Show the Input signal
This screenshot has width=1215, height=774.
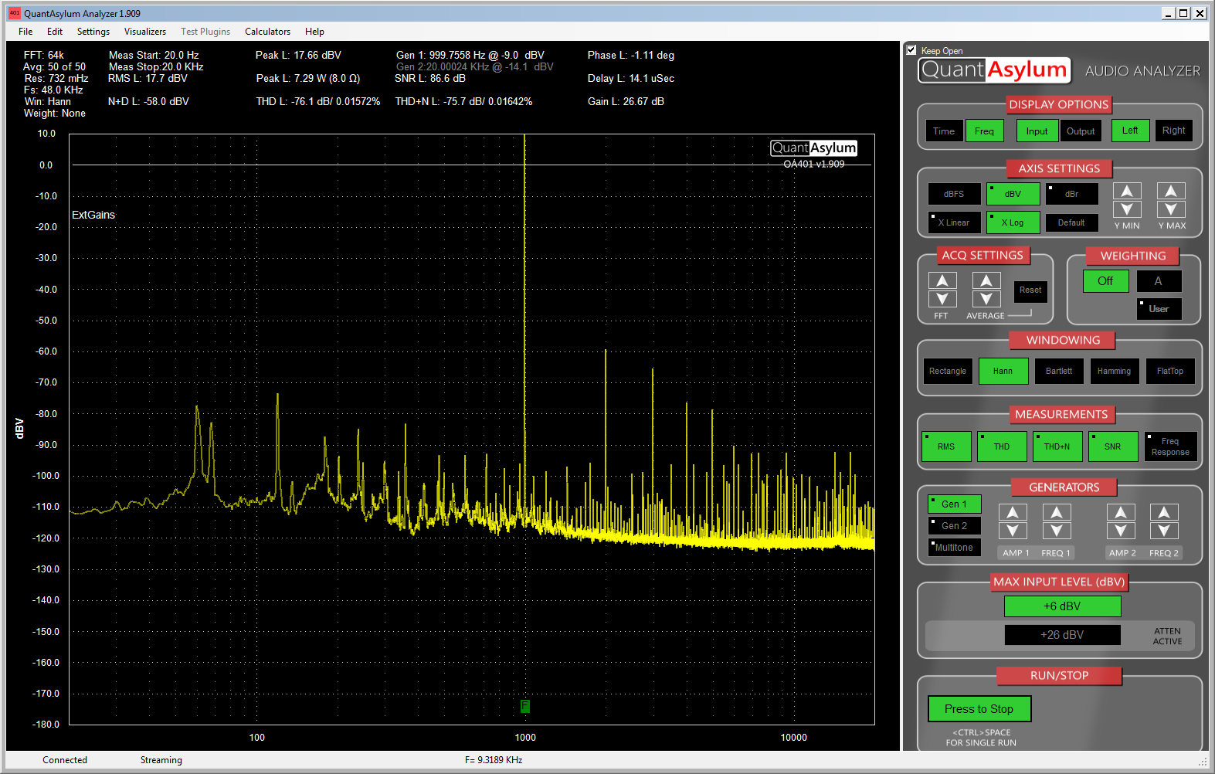[x=1037, y=131]
